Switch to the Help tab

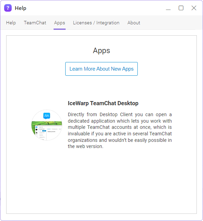[x=11, y=23]
